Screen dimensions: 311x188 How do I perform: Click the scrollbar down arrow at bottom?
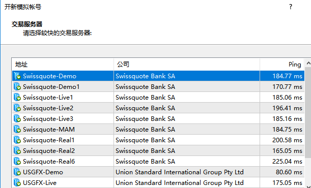[x=308, y=186]
